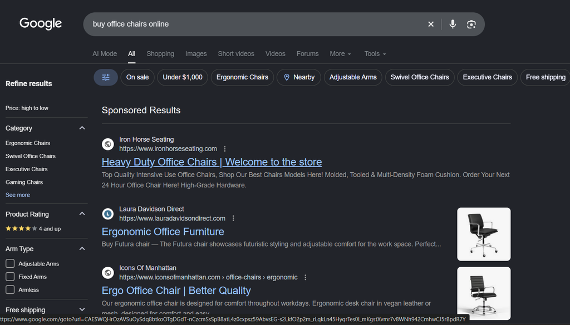This screenshot has width=570, height=325.
Task: Click the Laura Davidson Direct site name
Action: point(151,209)
